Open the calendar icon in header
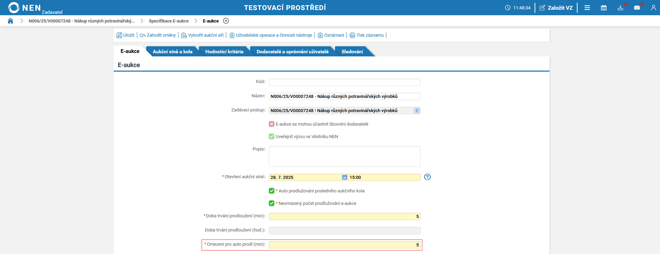This screenshot has width=660, height=254. point(604,8)
